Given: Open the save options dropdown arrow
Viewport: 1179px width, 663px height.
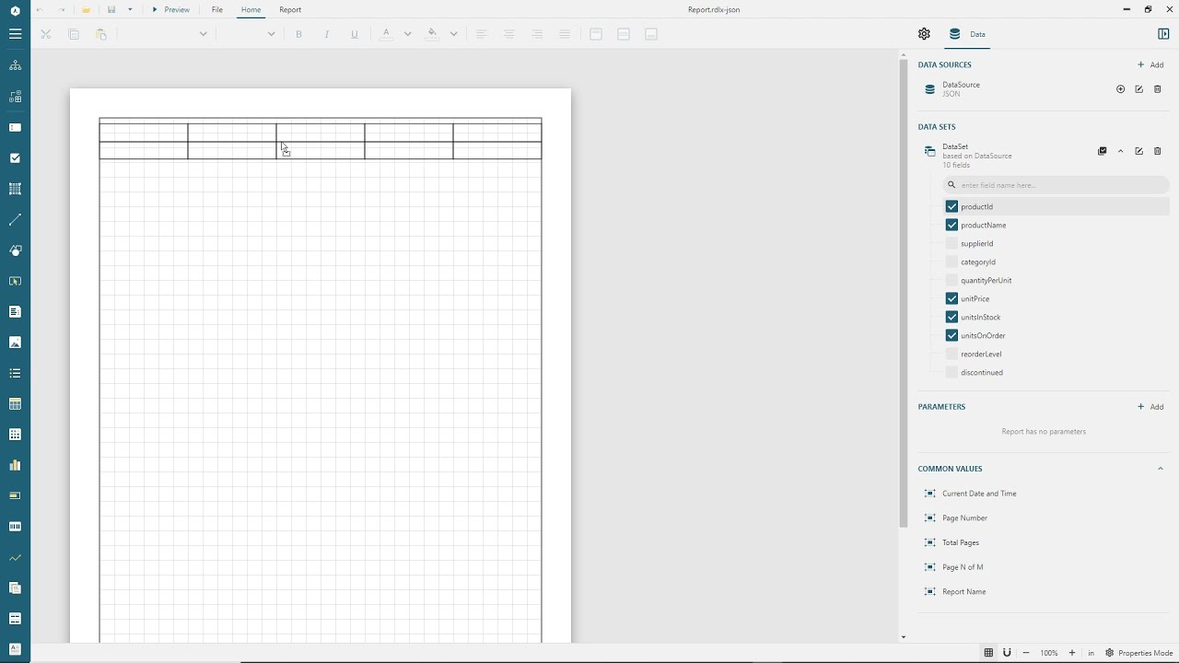Looking at the screenshot, I should tap(130, 9).
